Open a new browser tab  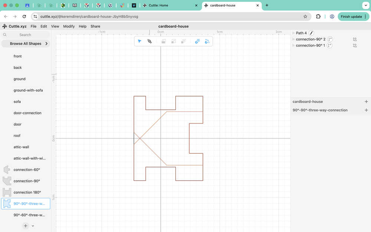coord(267,5)
